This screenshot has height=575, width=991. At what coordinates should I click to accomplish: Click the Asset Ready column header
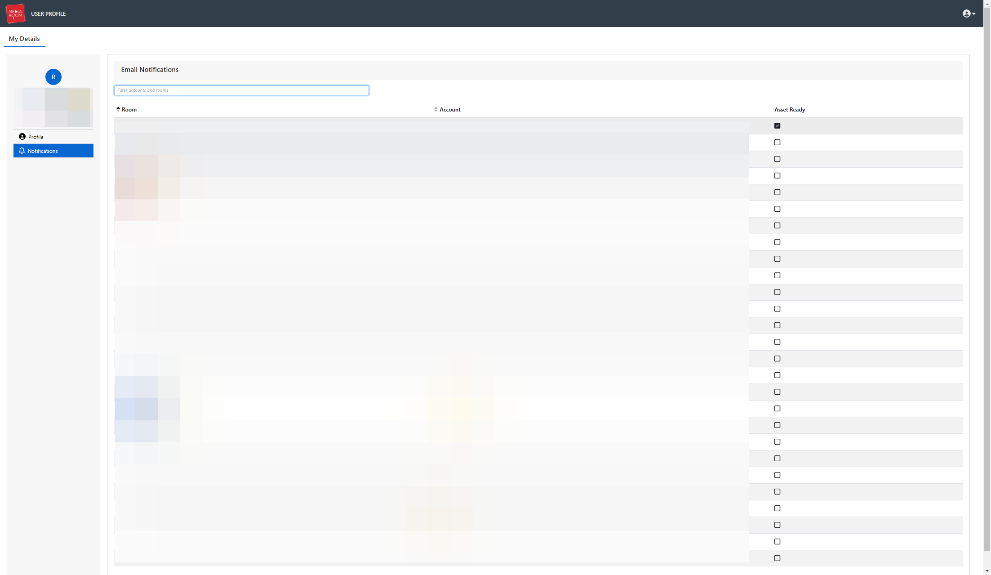click(790, 109)
